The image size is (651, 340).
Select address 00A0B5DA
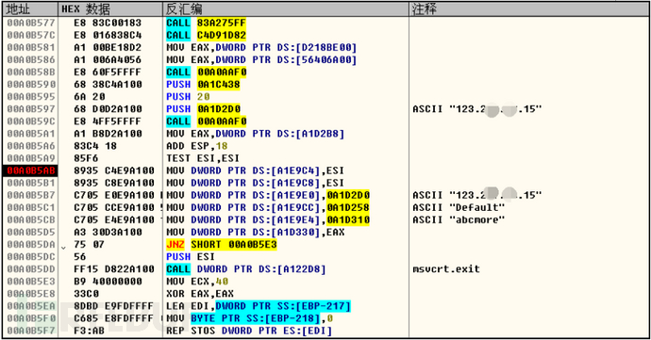(31, 244)
